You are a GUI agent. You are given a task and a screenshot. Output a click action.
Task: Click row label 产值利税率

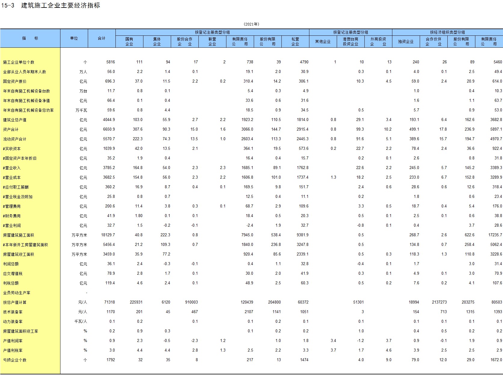click(x=13, y=350)
